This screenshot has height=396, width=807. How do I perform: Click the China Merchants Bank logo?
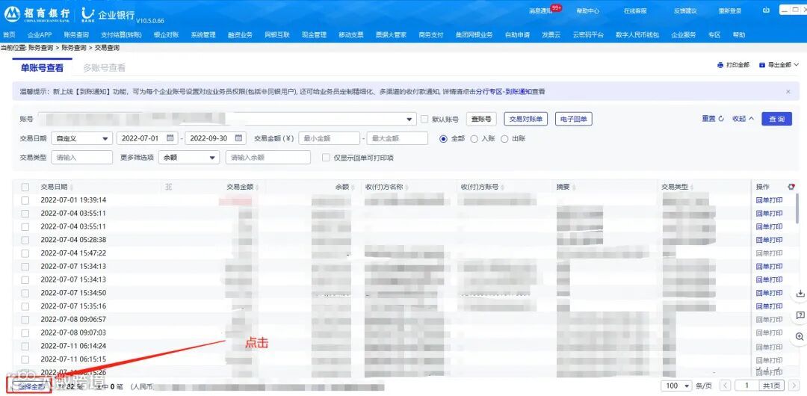12,14
